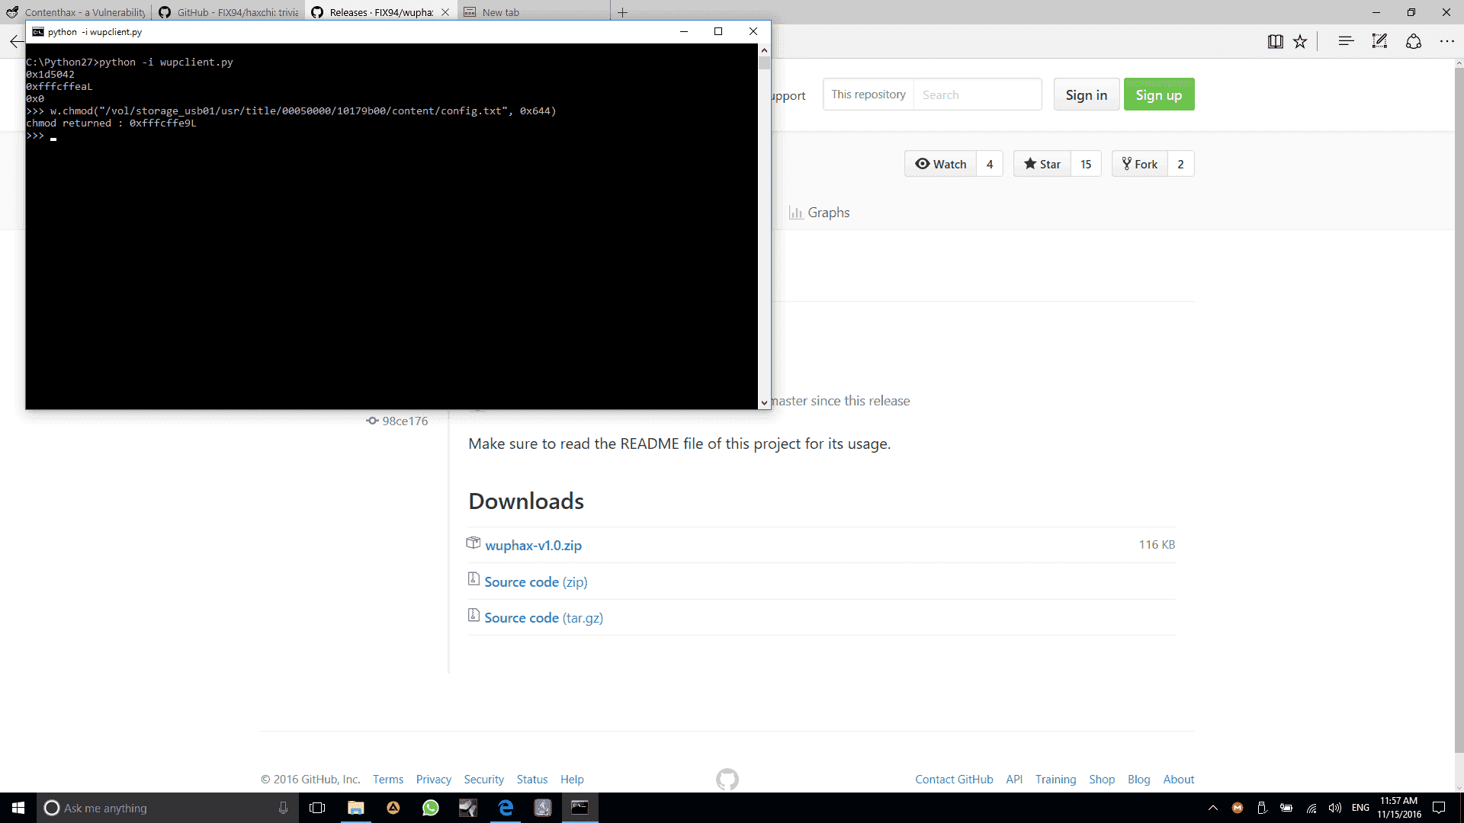The height and width of the screenshot is (823, 1464).
Task: Open the Contact GitHub footer link
Action: click(954, 780)
